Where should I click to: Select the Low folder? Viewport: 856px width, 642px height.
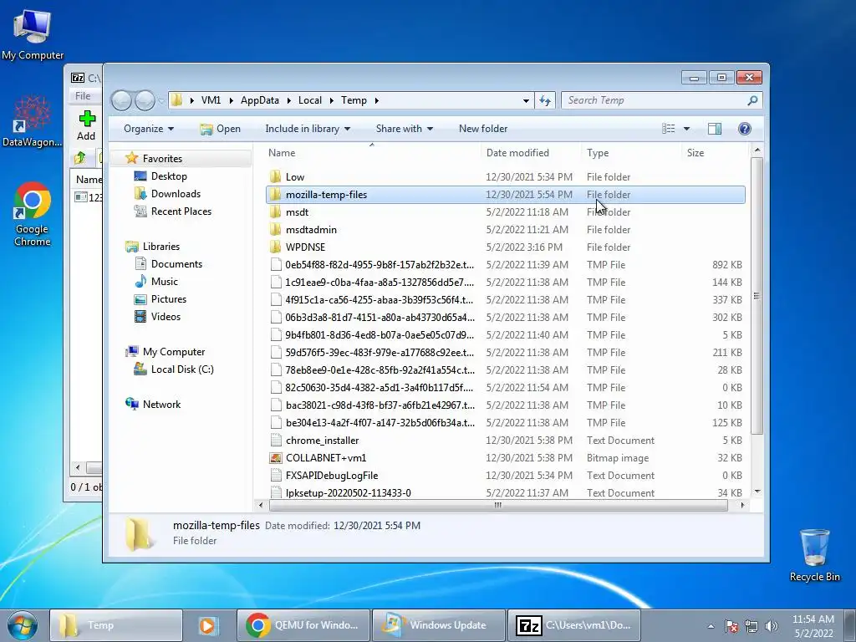506,177
